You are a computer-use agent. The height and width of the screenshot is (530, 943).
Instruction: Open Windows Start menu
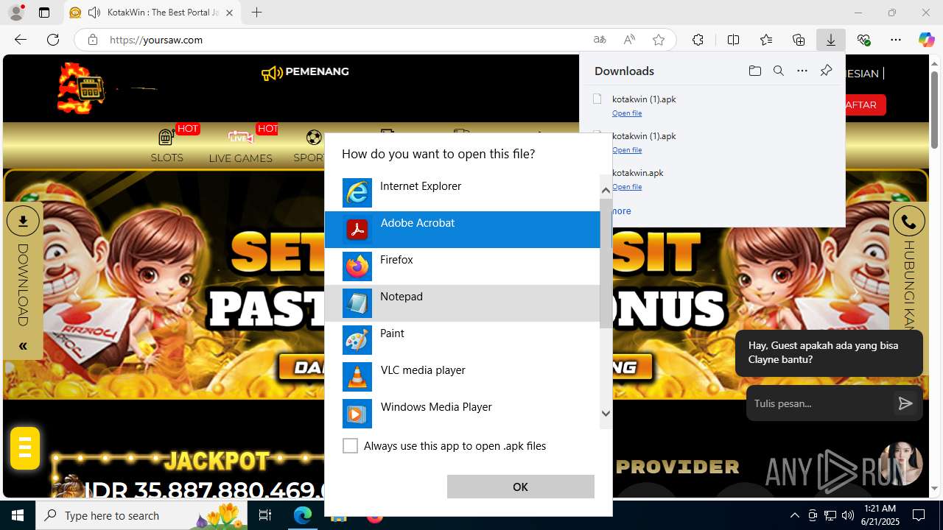[x=18, y=515]
